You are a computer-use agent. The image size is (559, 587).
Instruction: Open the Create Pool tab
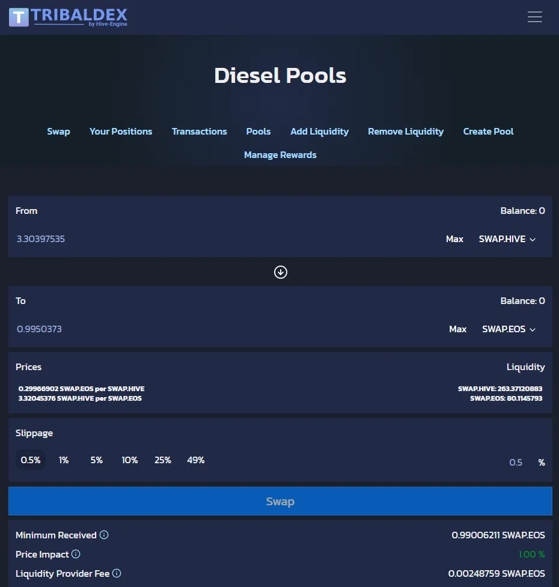(x=488, y=132)
